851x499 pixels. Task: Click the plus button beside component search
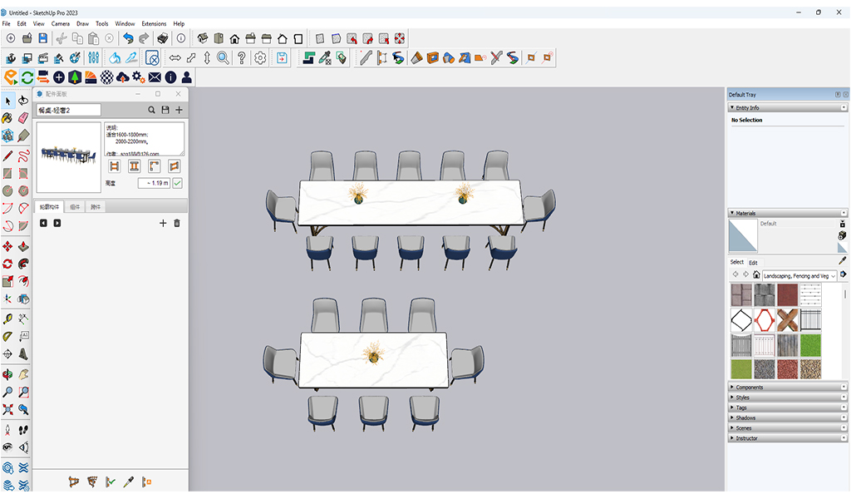point(179,110)
